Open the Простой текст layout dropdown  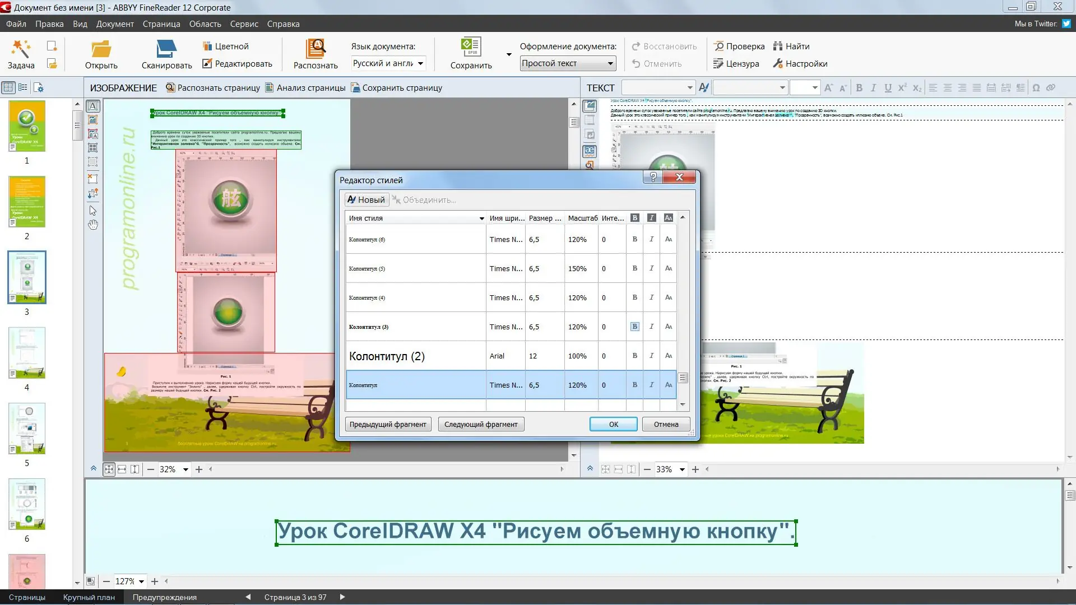point(610,63)
